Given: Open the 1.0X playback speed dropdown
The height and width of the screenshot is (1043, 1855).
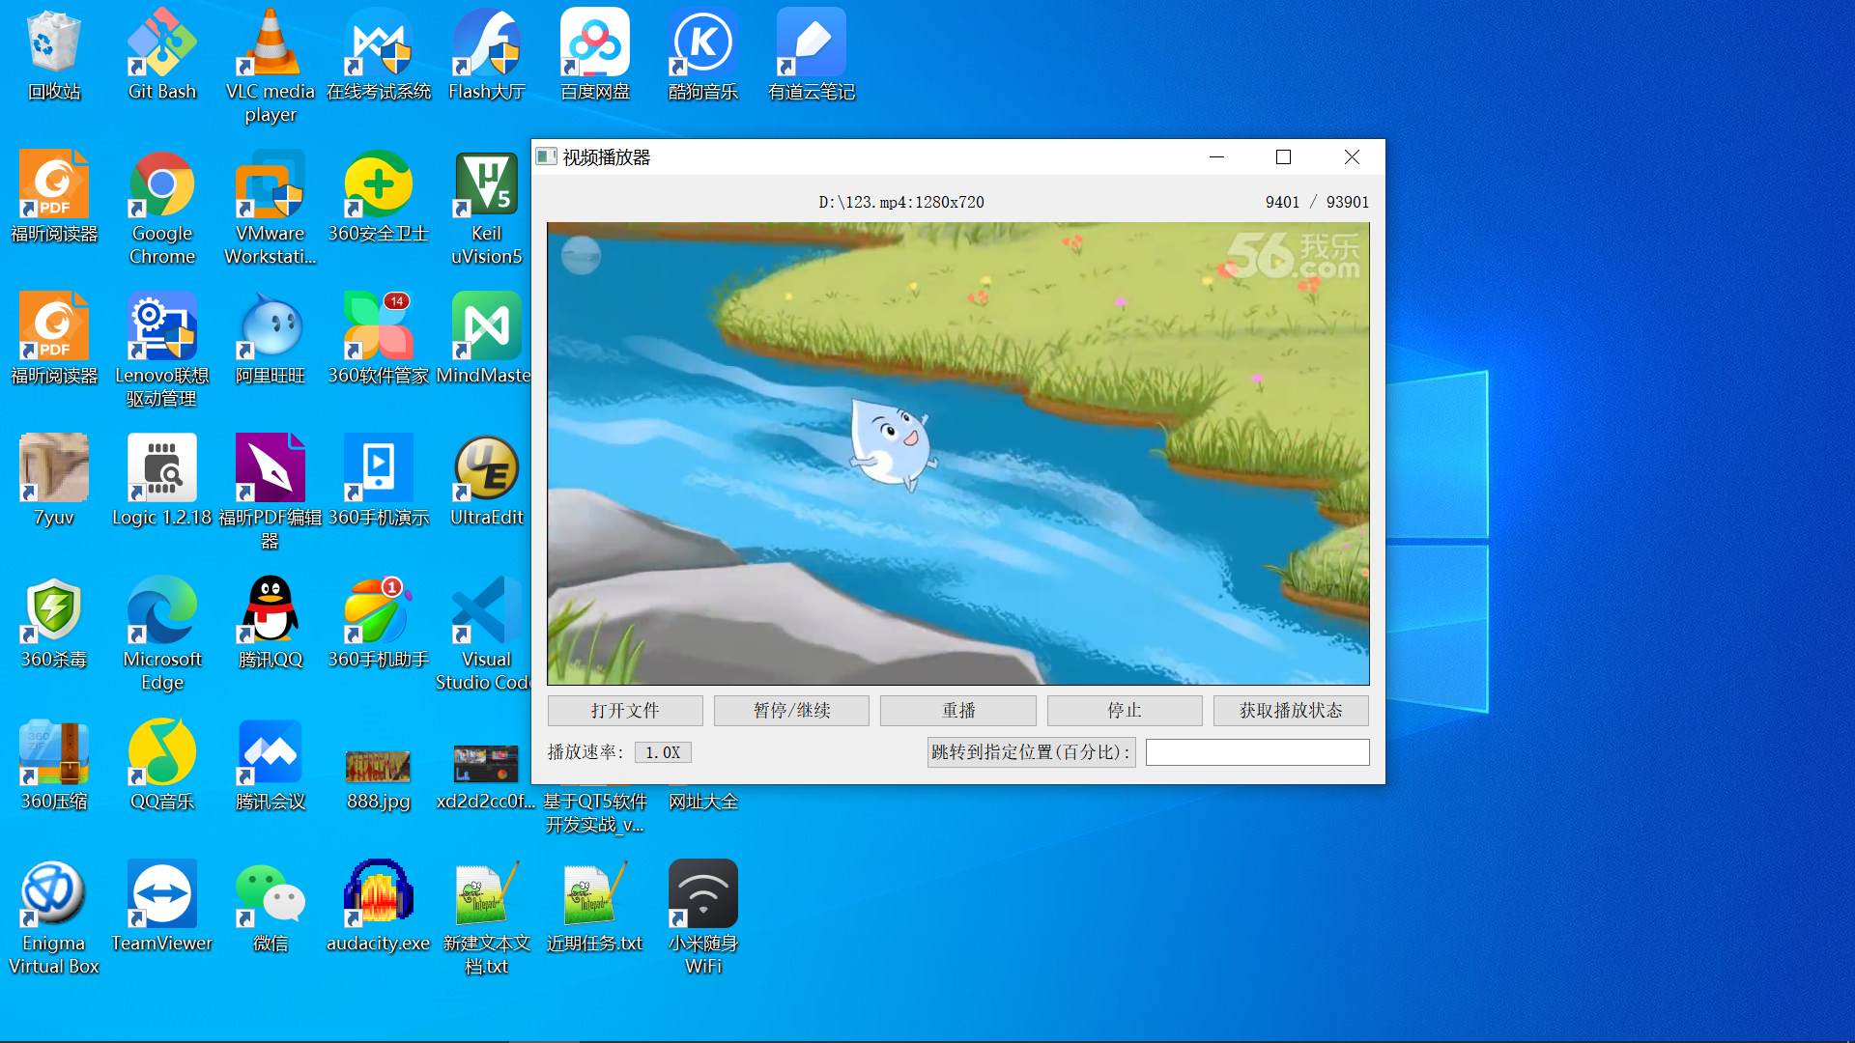Looking at the screenshot, I should (663, 752).
